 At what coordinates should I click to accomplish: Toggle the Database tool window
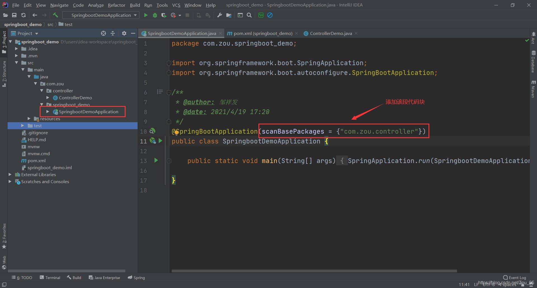pyautogui.click(x=533, y=62)
